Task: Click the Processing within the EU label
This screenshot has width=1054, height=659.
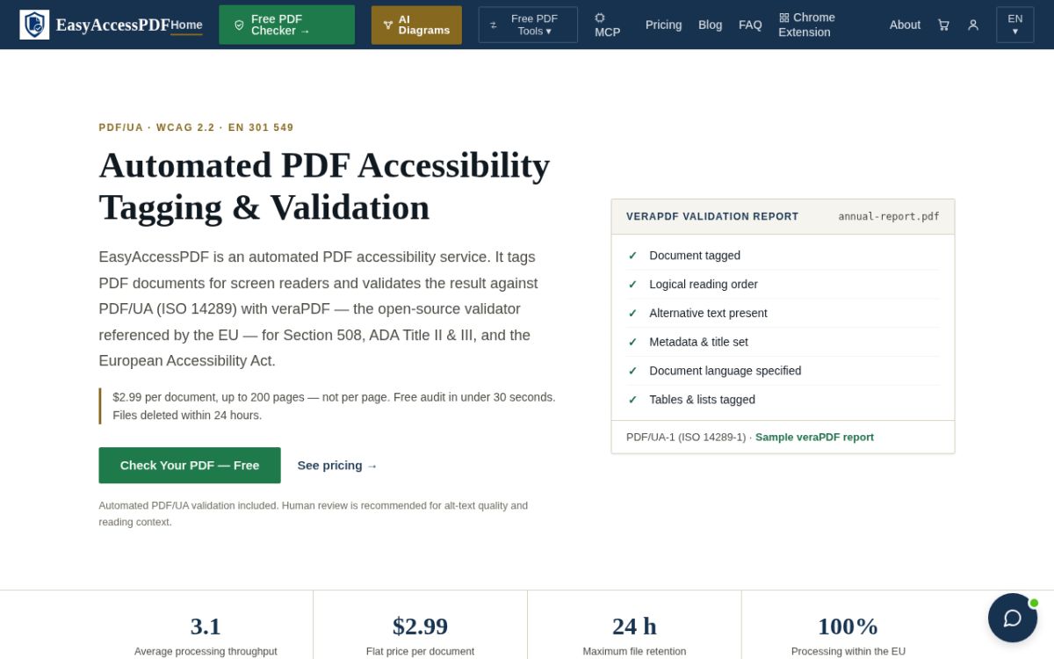Action: pyautogui.click(x=848, y=651)
